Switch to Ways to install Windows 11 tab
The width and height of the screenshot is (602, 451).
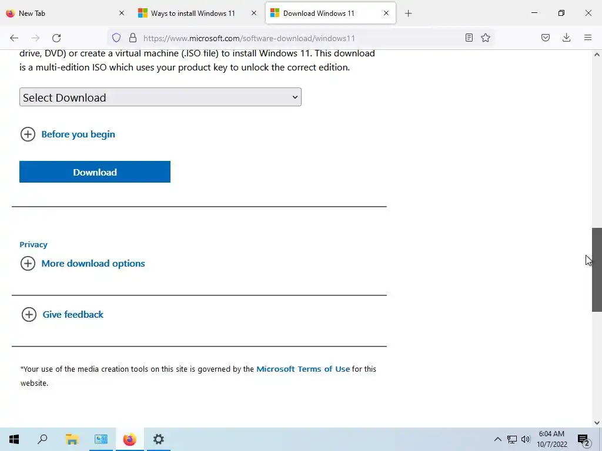(x=198, y=13)
